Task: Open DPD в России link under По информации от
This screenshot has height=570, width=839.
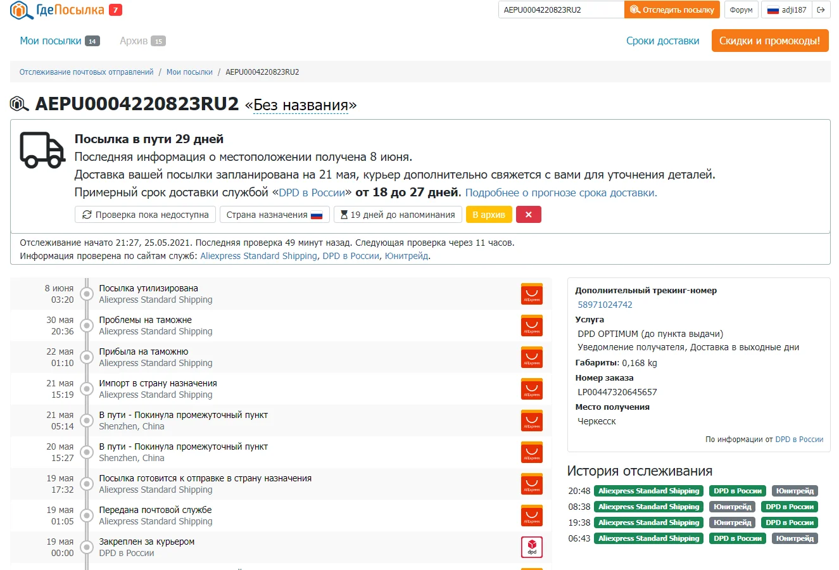Action: click(x=799, y=440)
